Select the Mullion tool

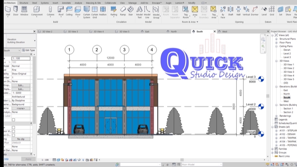[x=103, y=11]
